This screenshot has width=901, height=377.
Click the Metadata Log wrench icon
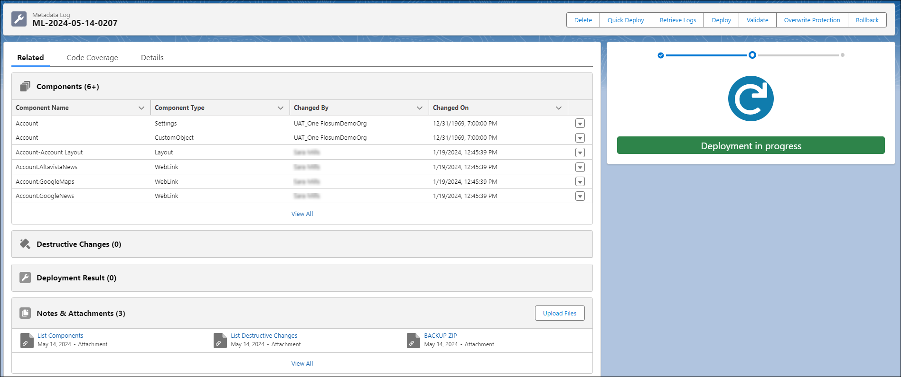[x=19, y=19]
